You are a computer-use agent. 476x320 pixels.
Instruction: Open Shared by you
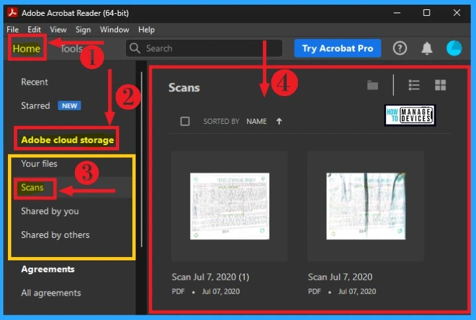50,211
